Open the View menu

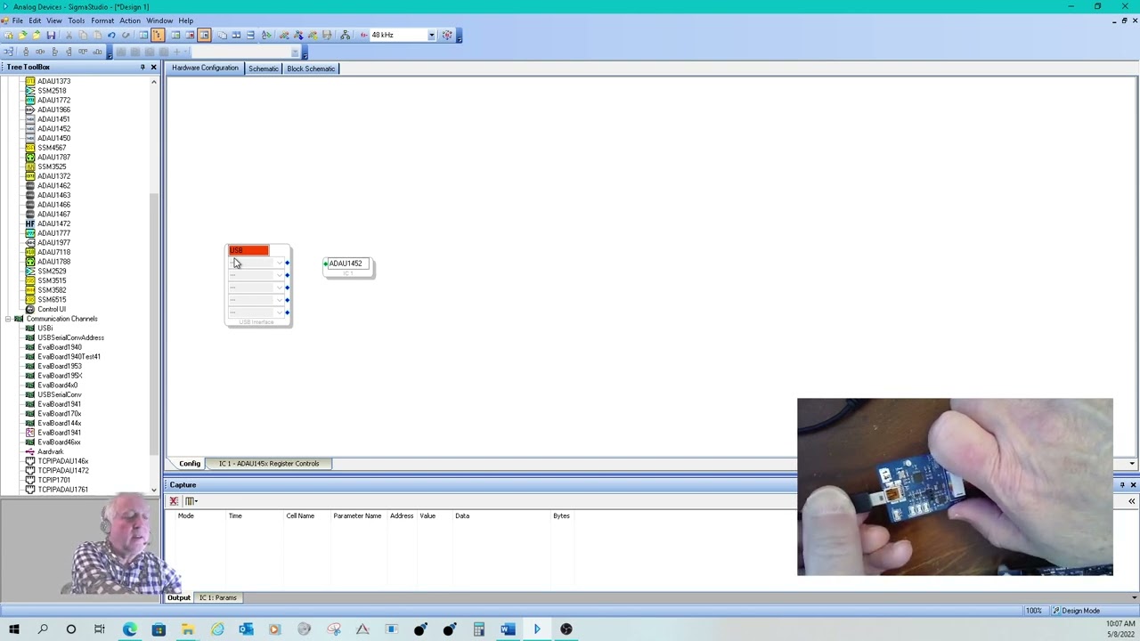point(54,20)
